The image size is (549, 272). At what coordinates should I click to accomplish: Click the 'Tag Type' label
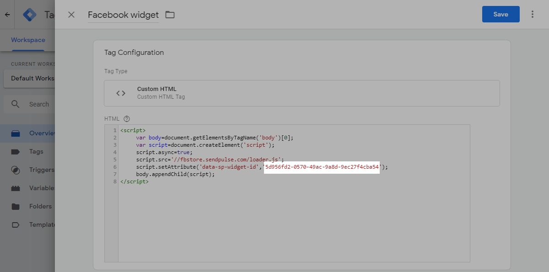point(116,71)
